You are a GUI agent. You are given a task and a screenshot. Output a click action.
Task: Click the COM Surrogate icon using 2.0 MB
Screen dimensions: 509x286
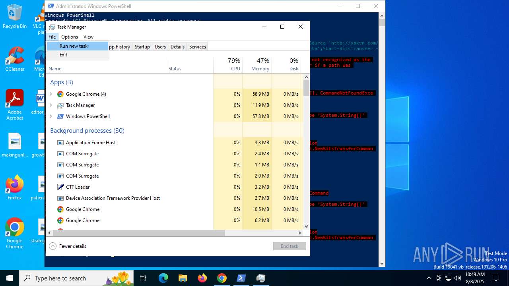(60, 176)
